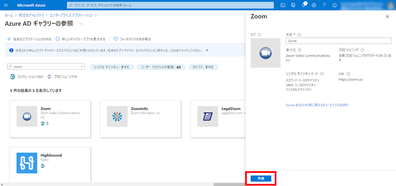Open the hamburger portal menu
This screenshot has height=186, width=396.
6,5
